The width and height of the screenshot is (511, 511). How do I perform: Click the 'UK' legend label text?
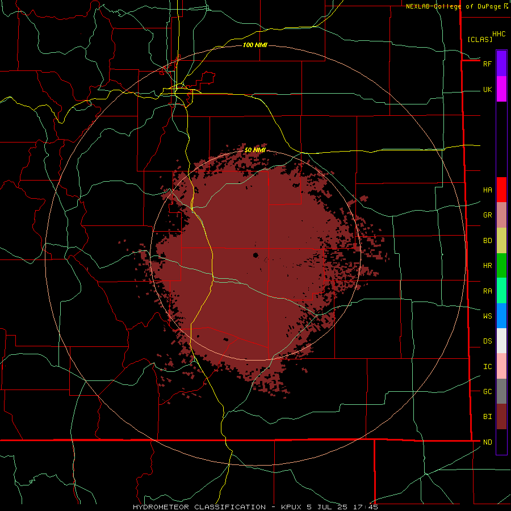(x=487, y=89)
